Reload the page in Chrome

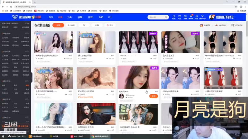(x=11, y=6)
